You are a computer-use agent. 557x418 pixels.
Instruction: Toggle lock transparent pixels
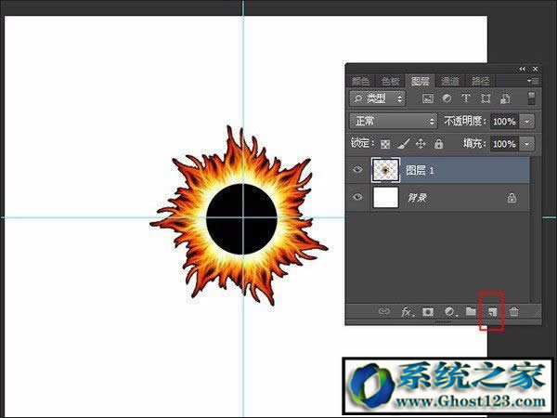385,144
